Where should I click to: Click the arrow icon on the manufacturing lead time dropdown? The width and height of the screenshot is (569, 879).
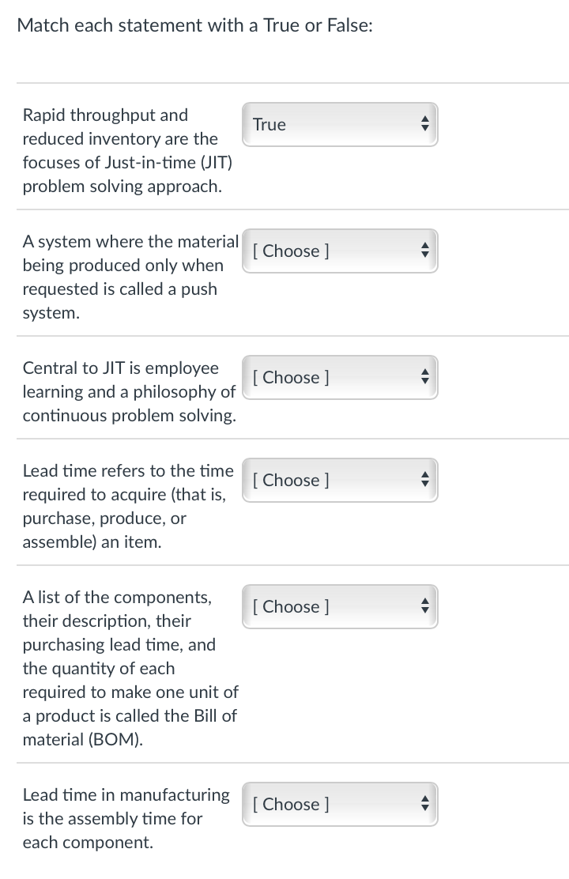click(424, 804)
